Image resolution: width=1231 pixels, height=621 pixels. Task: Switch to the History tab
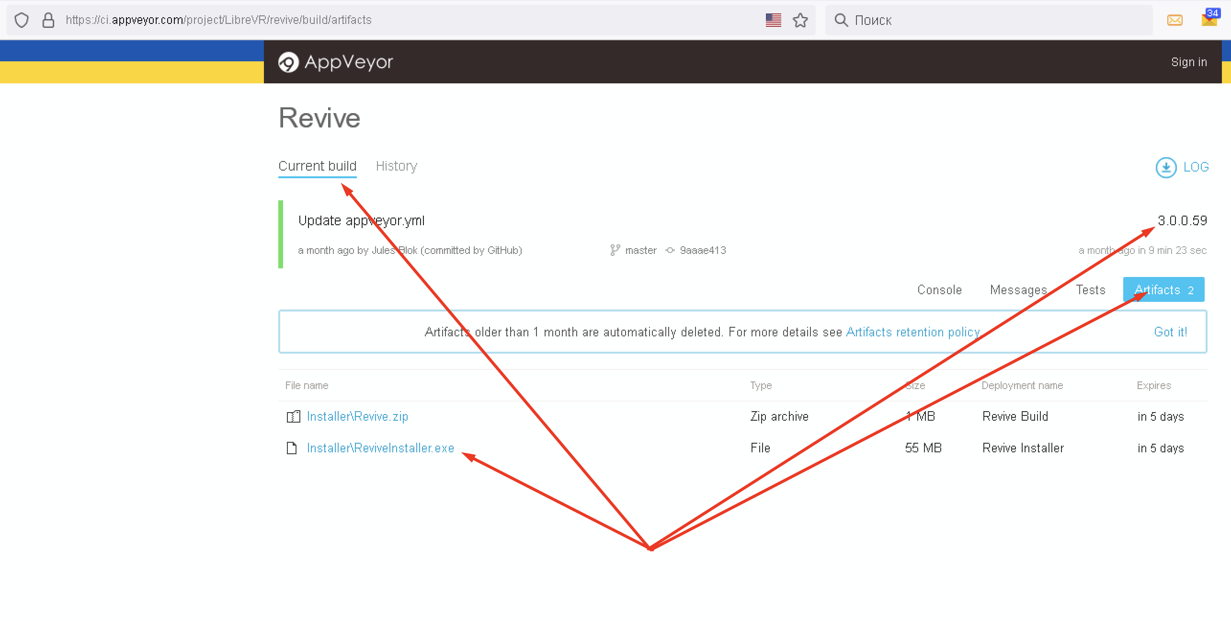[396, 166]
